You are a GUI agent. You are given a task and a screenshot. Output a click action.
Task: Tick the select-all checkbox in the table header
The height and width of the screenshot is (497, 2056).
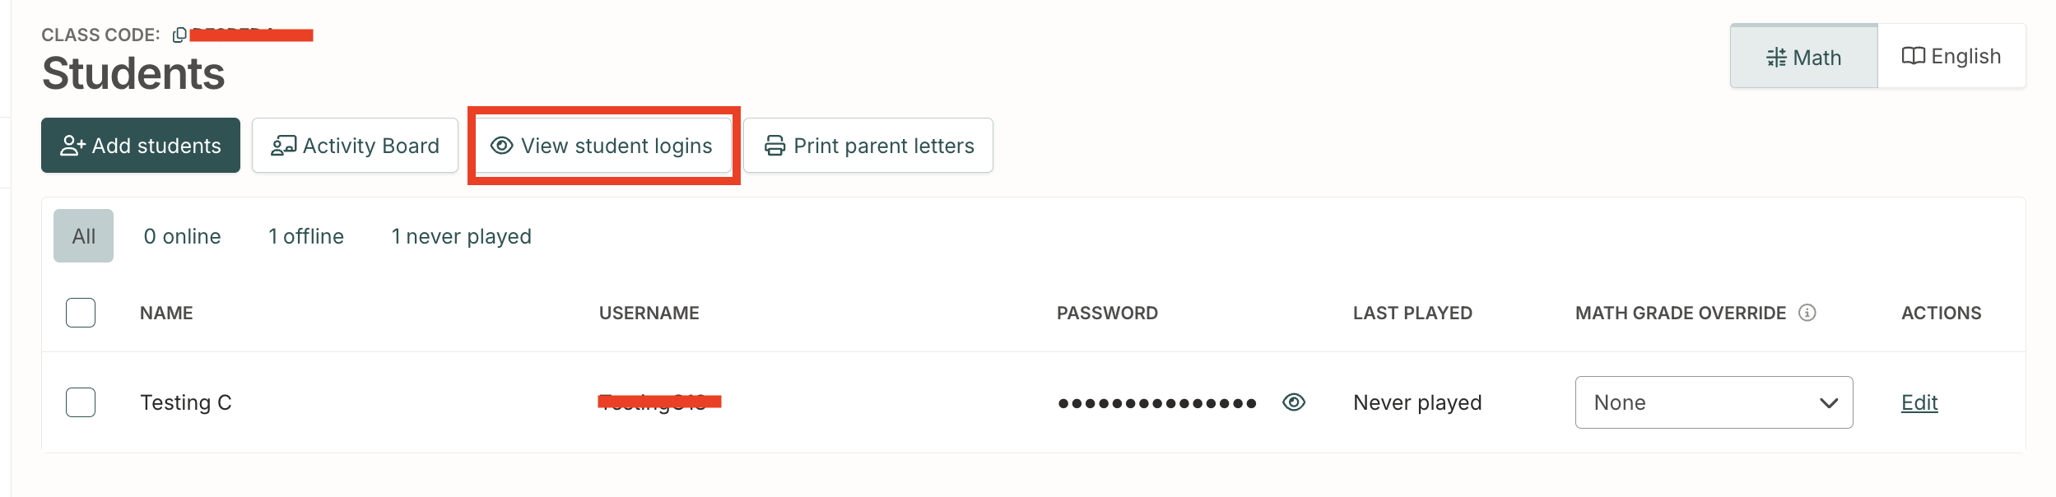point(81,313)
